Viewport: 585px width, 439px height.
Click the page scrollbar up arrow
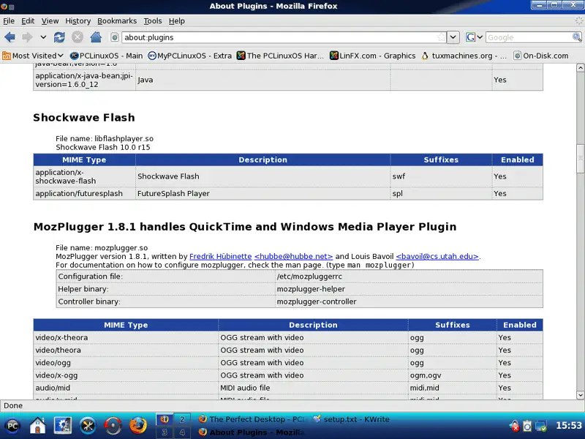580,67
